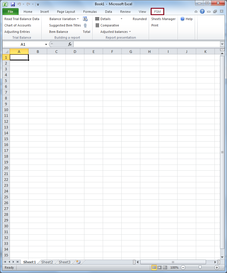This screenshot has height=273, width=227.
Task: Click Item Balance button
Action: [58, 32]
